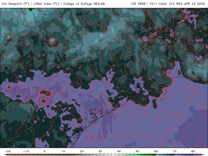Click the '-10' color bar label
208x156 pixels.
[26, 151]
